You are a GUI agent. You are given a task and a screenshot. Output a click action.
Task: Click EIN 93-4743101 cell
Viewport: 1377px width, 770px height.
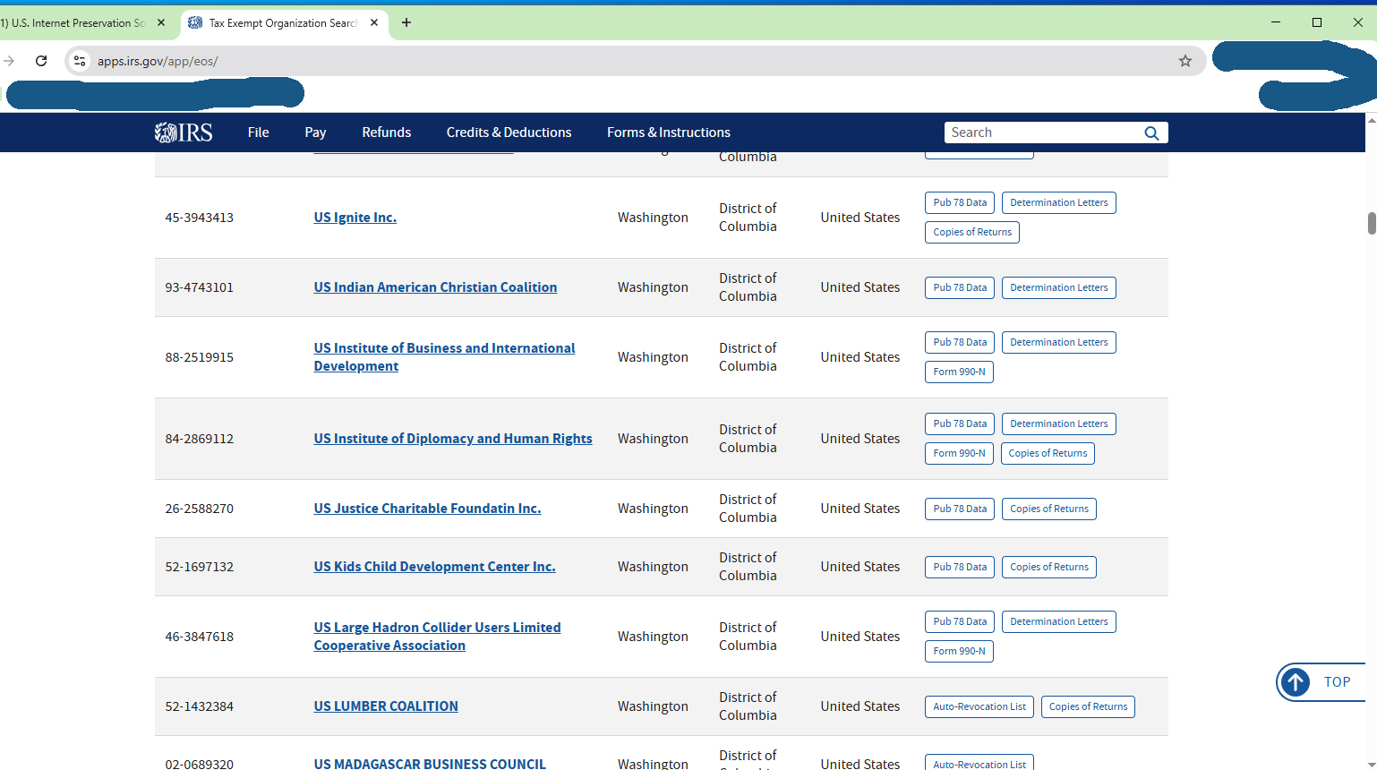[199, 287]
